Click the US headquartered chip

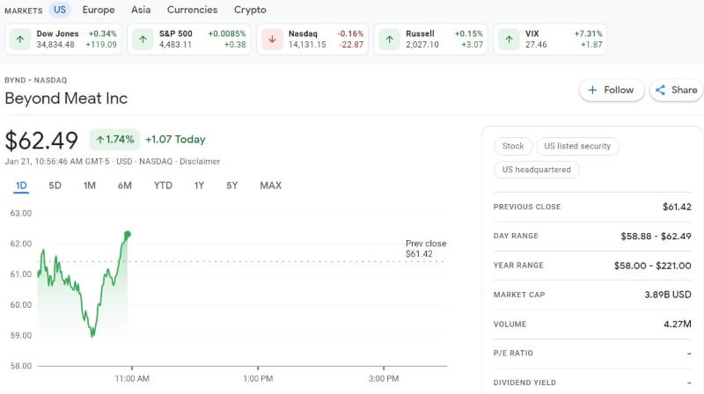(x=536, y=170)
